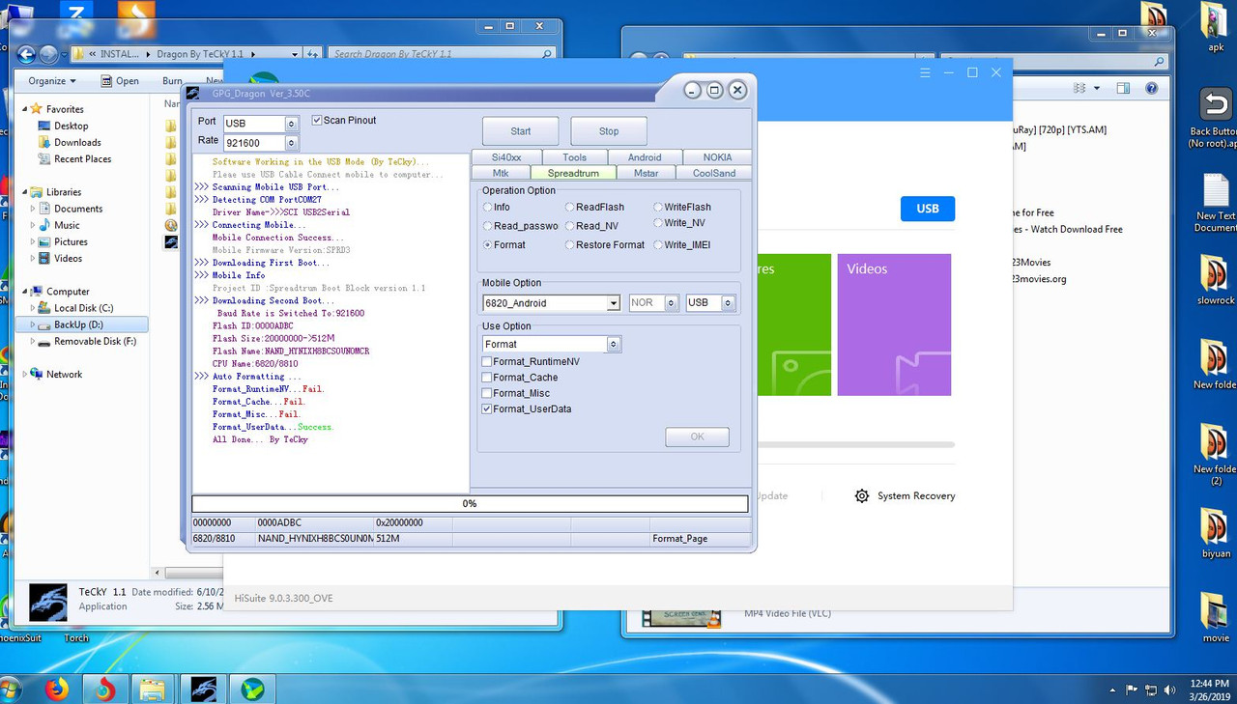The image size is (1237, 704).
Task: Open the 6820_Android mobile option dropdown
Action: point(613,303)
